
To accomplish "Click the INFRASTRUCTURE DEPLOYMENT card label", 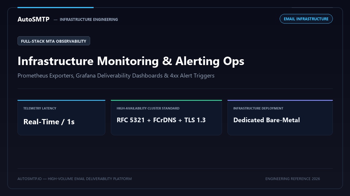I will pyautogui.click(x=258, y=108).
